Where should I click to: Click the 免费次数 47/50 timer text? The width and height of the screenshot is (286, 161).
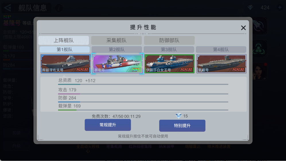click(x=116, y=116)
